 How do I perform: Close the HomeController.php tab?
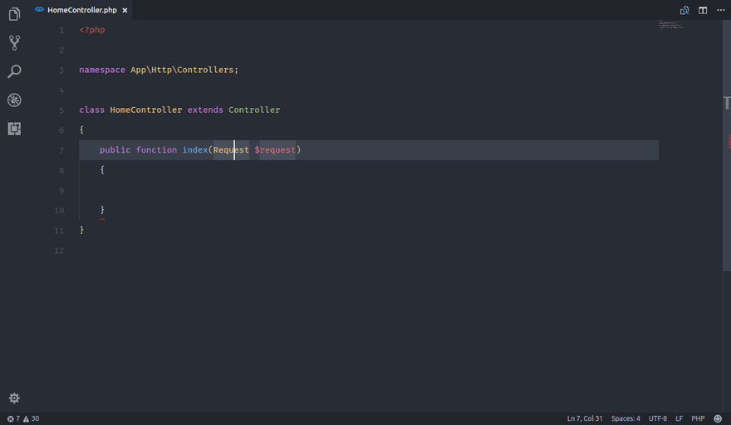point(125,10)
